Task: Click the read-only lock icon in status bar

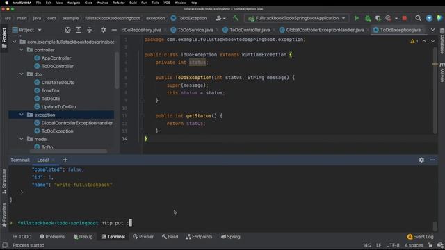Action: click(x=430, y=245)
